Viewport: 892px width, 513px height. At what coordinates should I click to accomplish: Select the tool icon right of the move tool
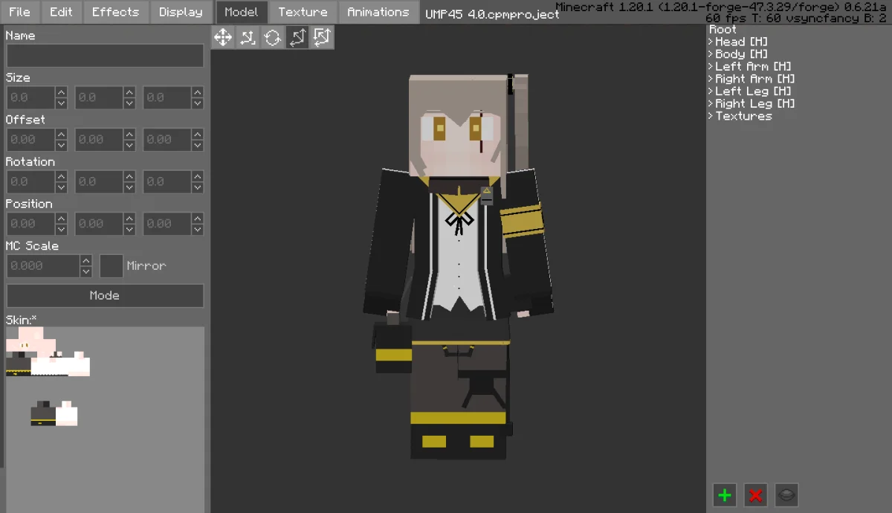click(248, 37)
